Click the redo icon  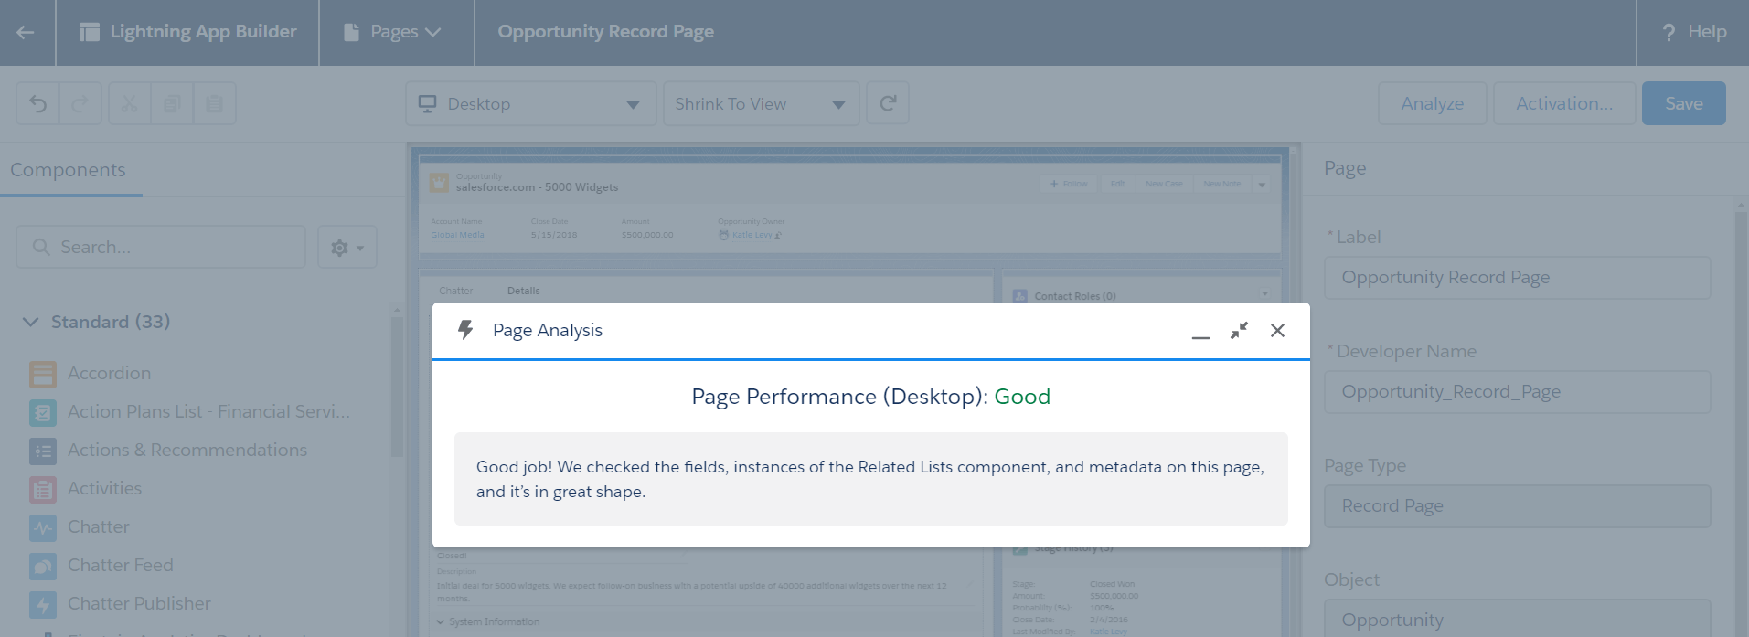click(80, 103)
